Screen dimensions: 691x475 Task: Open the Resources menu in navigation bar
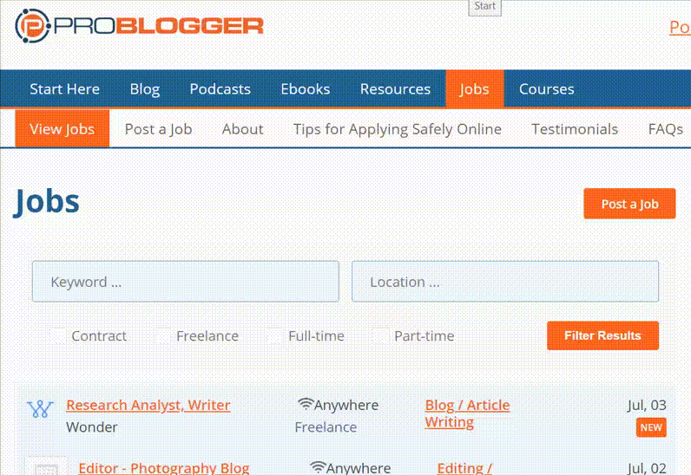(395, 89)
